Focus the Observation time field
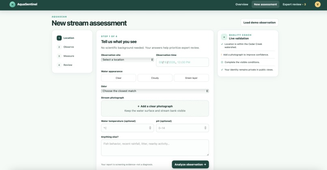 tap(183, 62)
